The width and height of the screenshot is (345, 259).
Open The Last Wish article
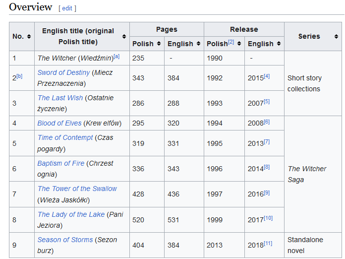click(60, 98)
